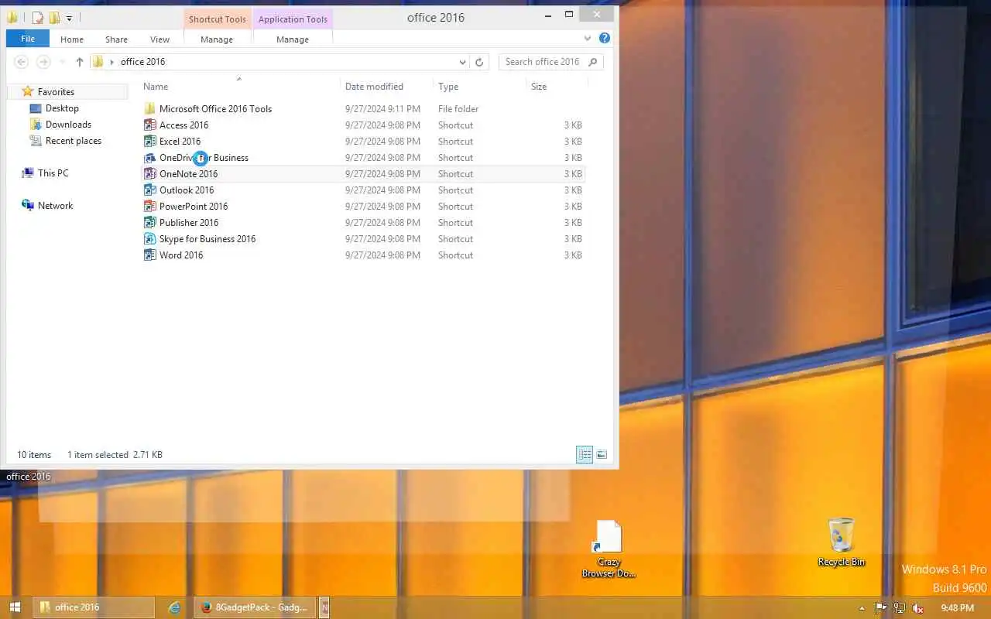The image size is (991, 619).
Task: Select the Word 2016 shortcut icon
Action: click(x=150, y=255)
